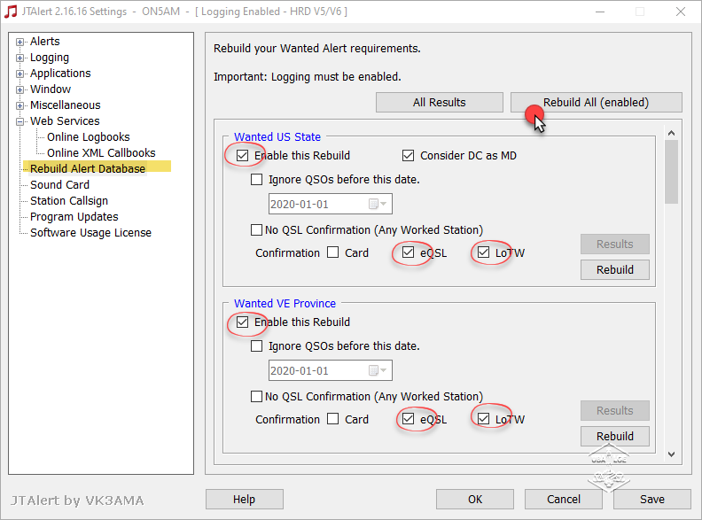Toggle US State No QSL Confirmation checkbox
This screenshot has width=702, height=520.
[x=256, y=230]
